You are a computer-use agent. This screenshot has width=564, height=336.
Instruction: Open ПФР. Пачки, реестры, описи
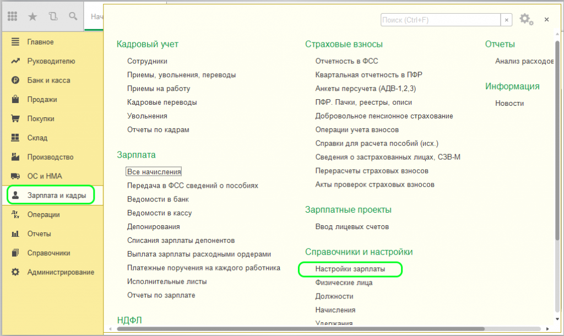(364, 102)
